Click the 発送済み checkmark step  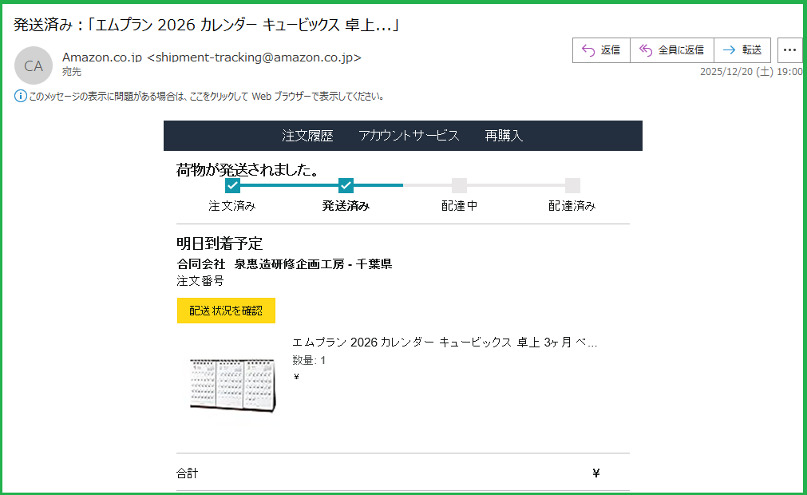tap(346, 186)
